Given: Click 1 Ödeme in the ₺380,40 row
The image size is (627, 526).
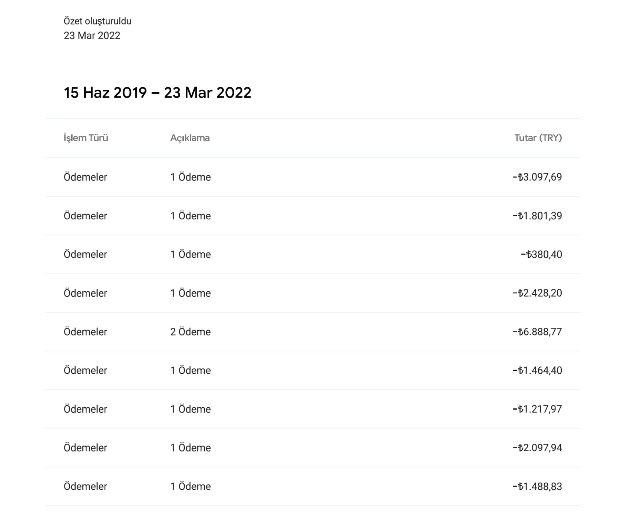Looking at the screenshot, I should coord(190,254).
